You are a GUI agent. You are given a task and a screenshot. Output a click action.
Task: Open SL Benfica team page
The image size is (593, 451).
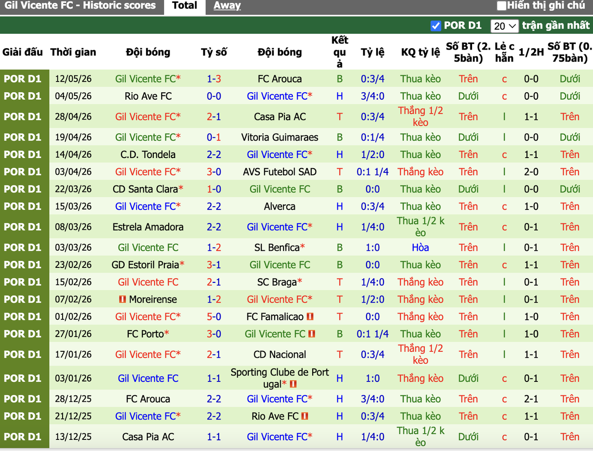pos(277,248)
